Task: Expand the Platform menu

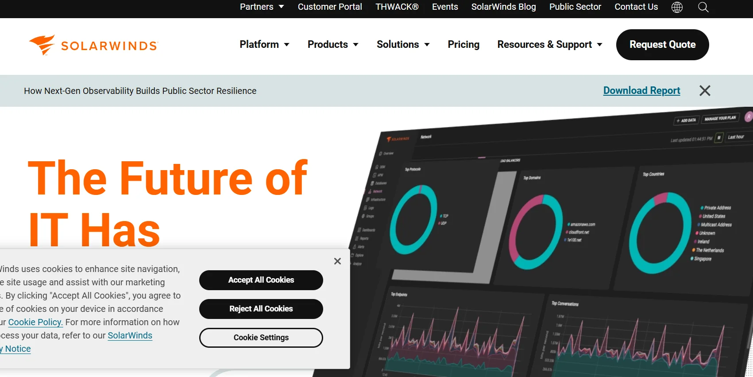Action: point(264,44)
